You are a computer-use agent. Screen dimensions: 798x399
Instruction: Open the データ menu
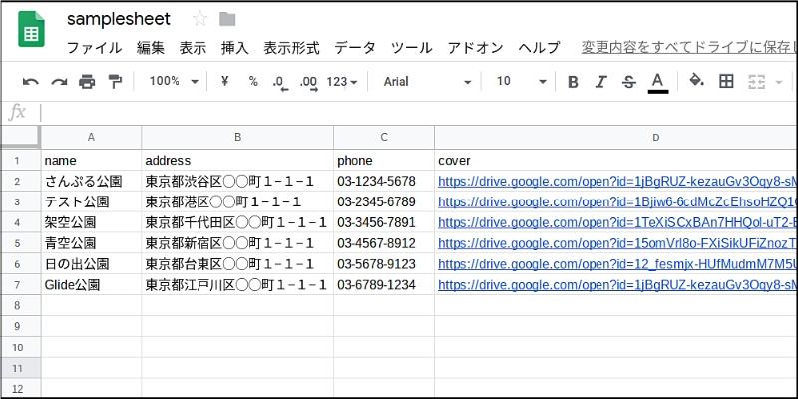[355, 48]
